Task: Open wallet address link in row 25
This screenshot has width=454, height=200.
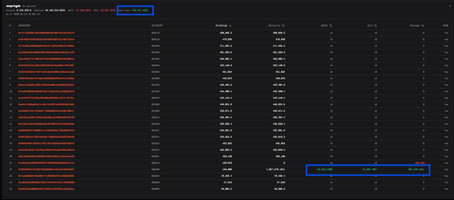Action: click(x=46, y=189)
